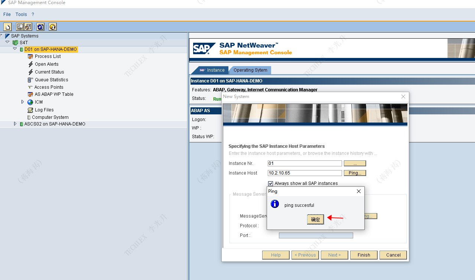Screen dimensions: 475x280
Task: Collapse the S4T system node
Action: pyautogui.click(x=7, y=42)
